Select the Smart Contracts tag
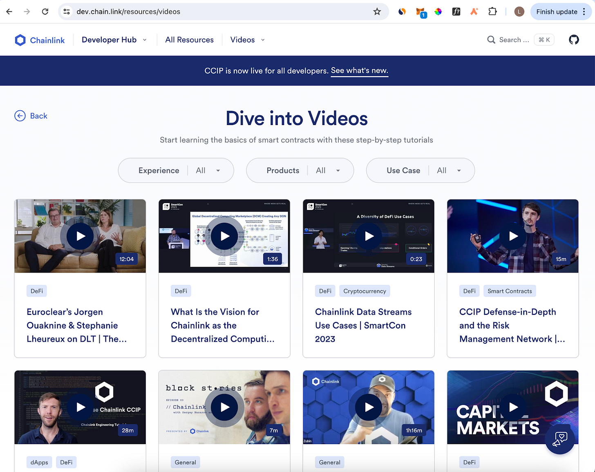595x472 pixels. [x=510, y=291]
